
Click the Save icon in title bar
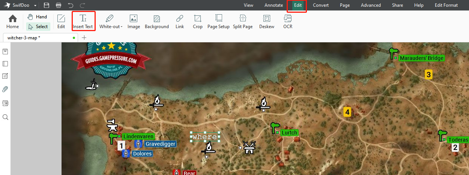coord(47,5)
